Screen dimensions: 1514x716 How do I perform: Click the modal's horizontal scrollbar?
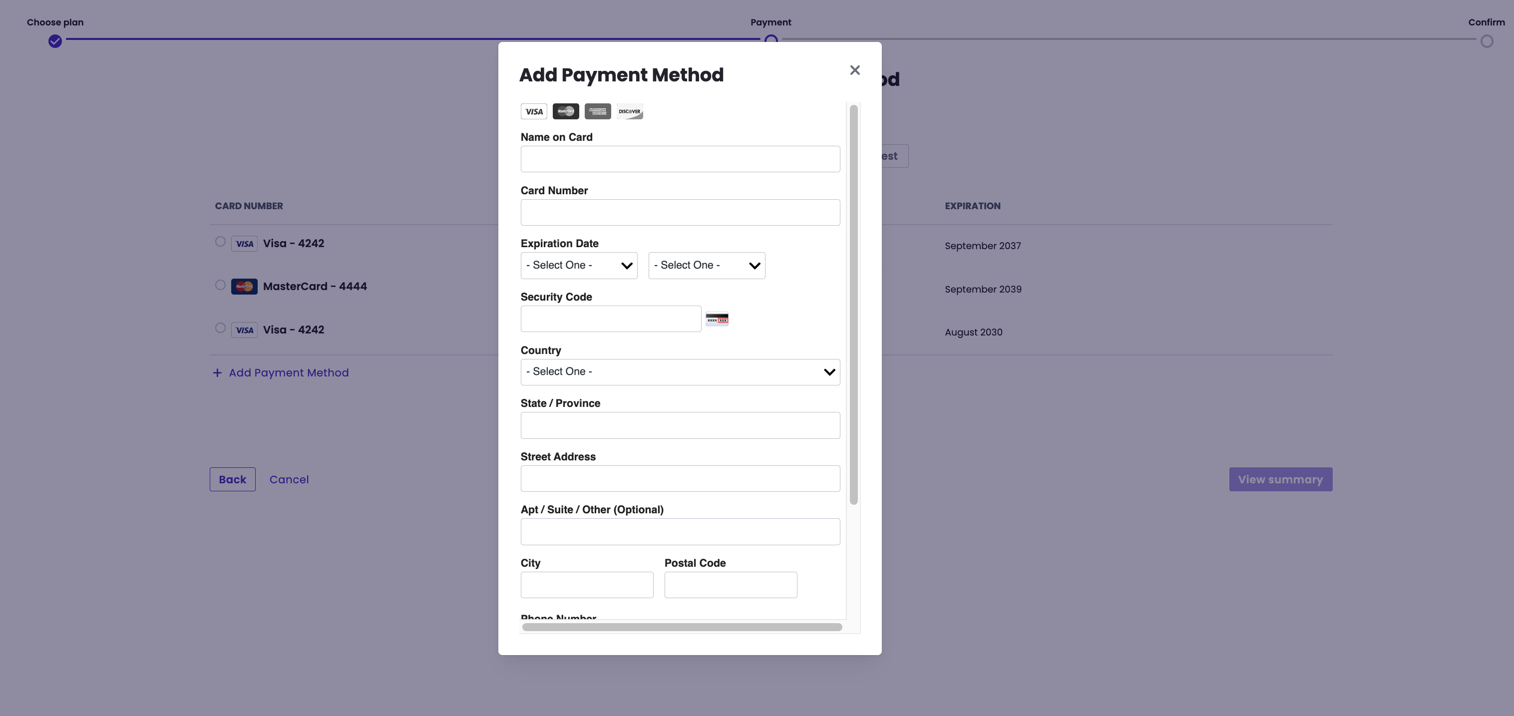[x=682, y=627]
